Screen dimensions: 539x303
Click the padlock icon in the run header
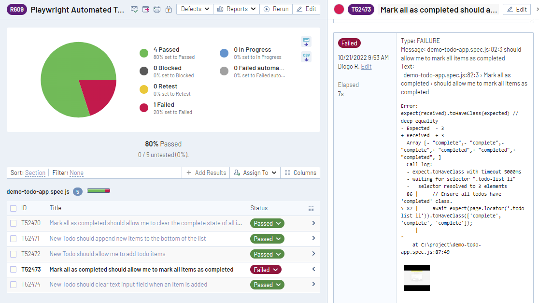click(168, 9)
